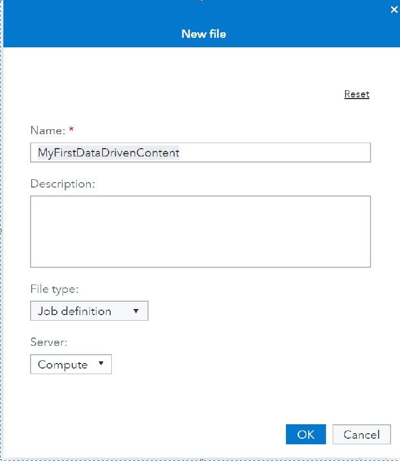This screenshot has height=461, width=400.
Task: Click the arrow beside Job definition
Action: coord(136,311)
